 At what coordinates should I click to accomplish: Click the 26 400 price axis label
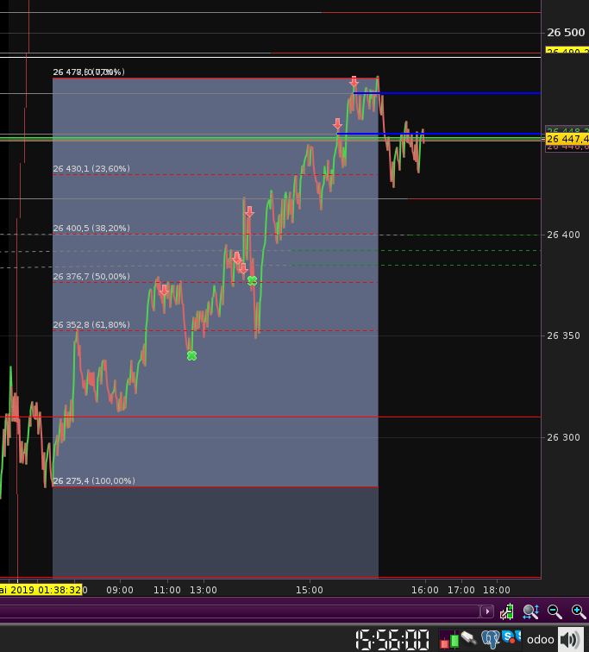[563, 235]
